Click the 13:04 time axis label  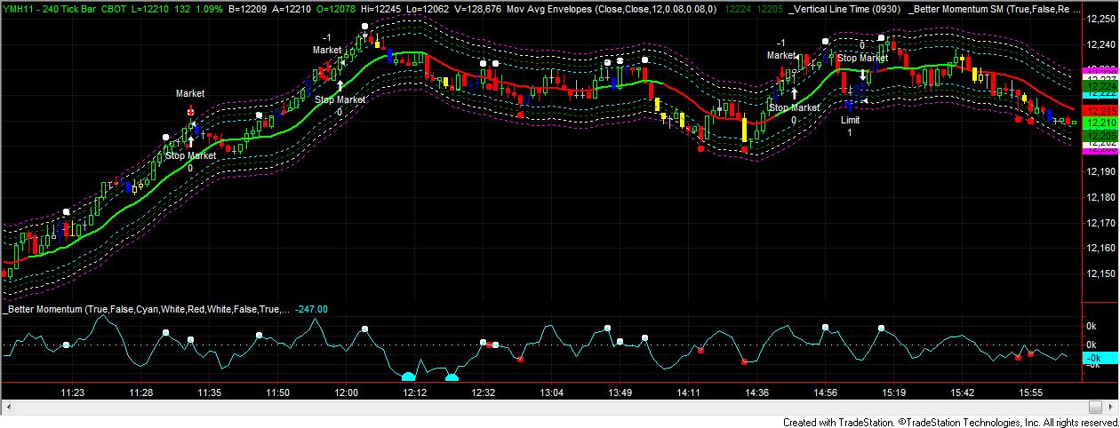(x=551, y=392)
